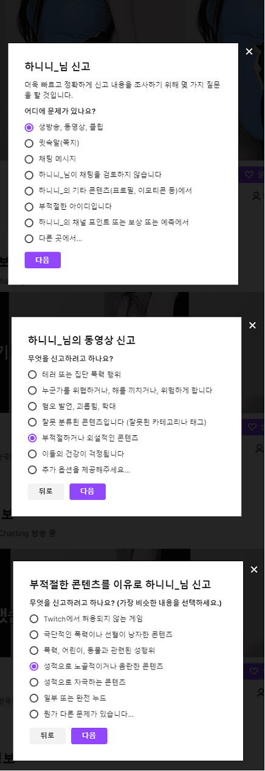The width and height of the screenshot is (265, 771).
Task: Click the heart follow icon beside first dialog
Action: 249,175
